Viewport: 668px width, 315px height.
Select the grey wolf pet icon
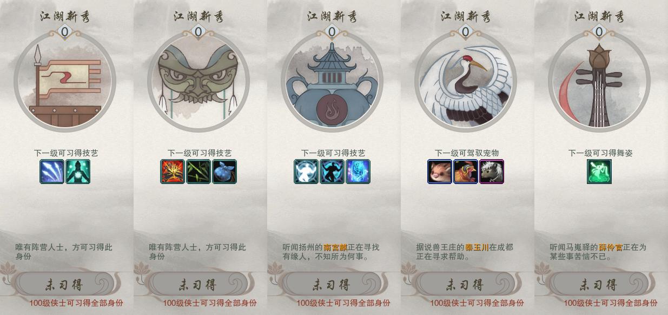pyautogui.click(x=492, y=172)
